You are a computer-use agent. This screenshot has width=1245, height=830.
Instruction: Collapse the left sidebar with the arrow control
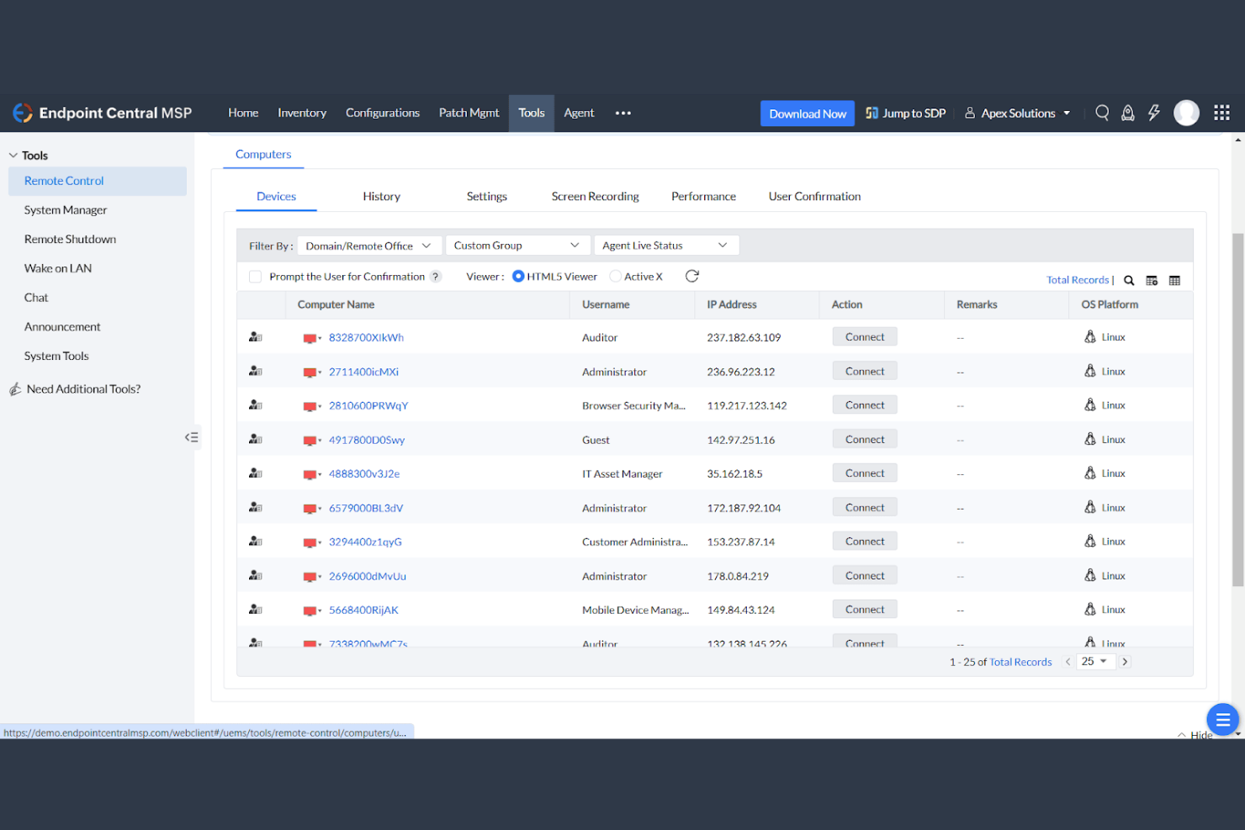[192, 436]
